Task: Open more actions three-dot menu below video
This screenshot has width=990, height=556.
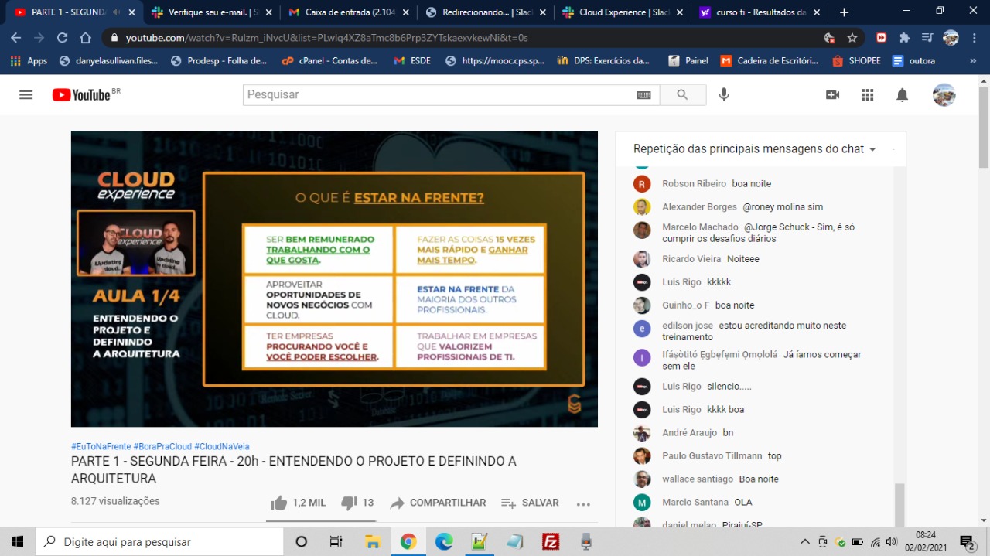Action: [x=583, y=503]
